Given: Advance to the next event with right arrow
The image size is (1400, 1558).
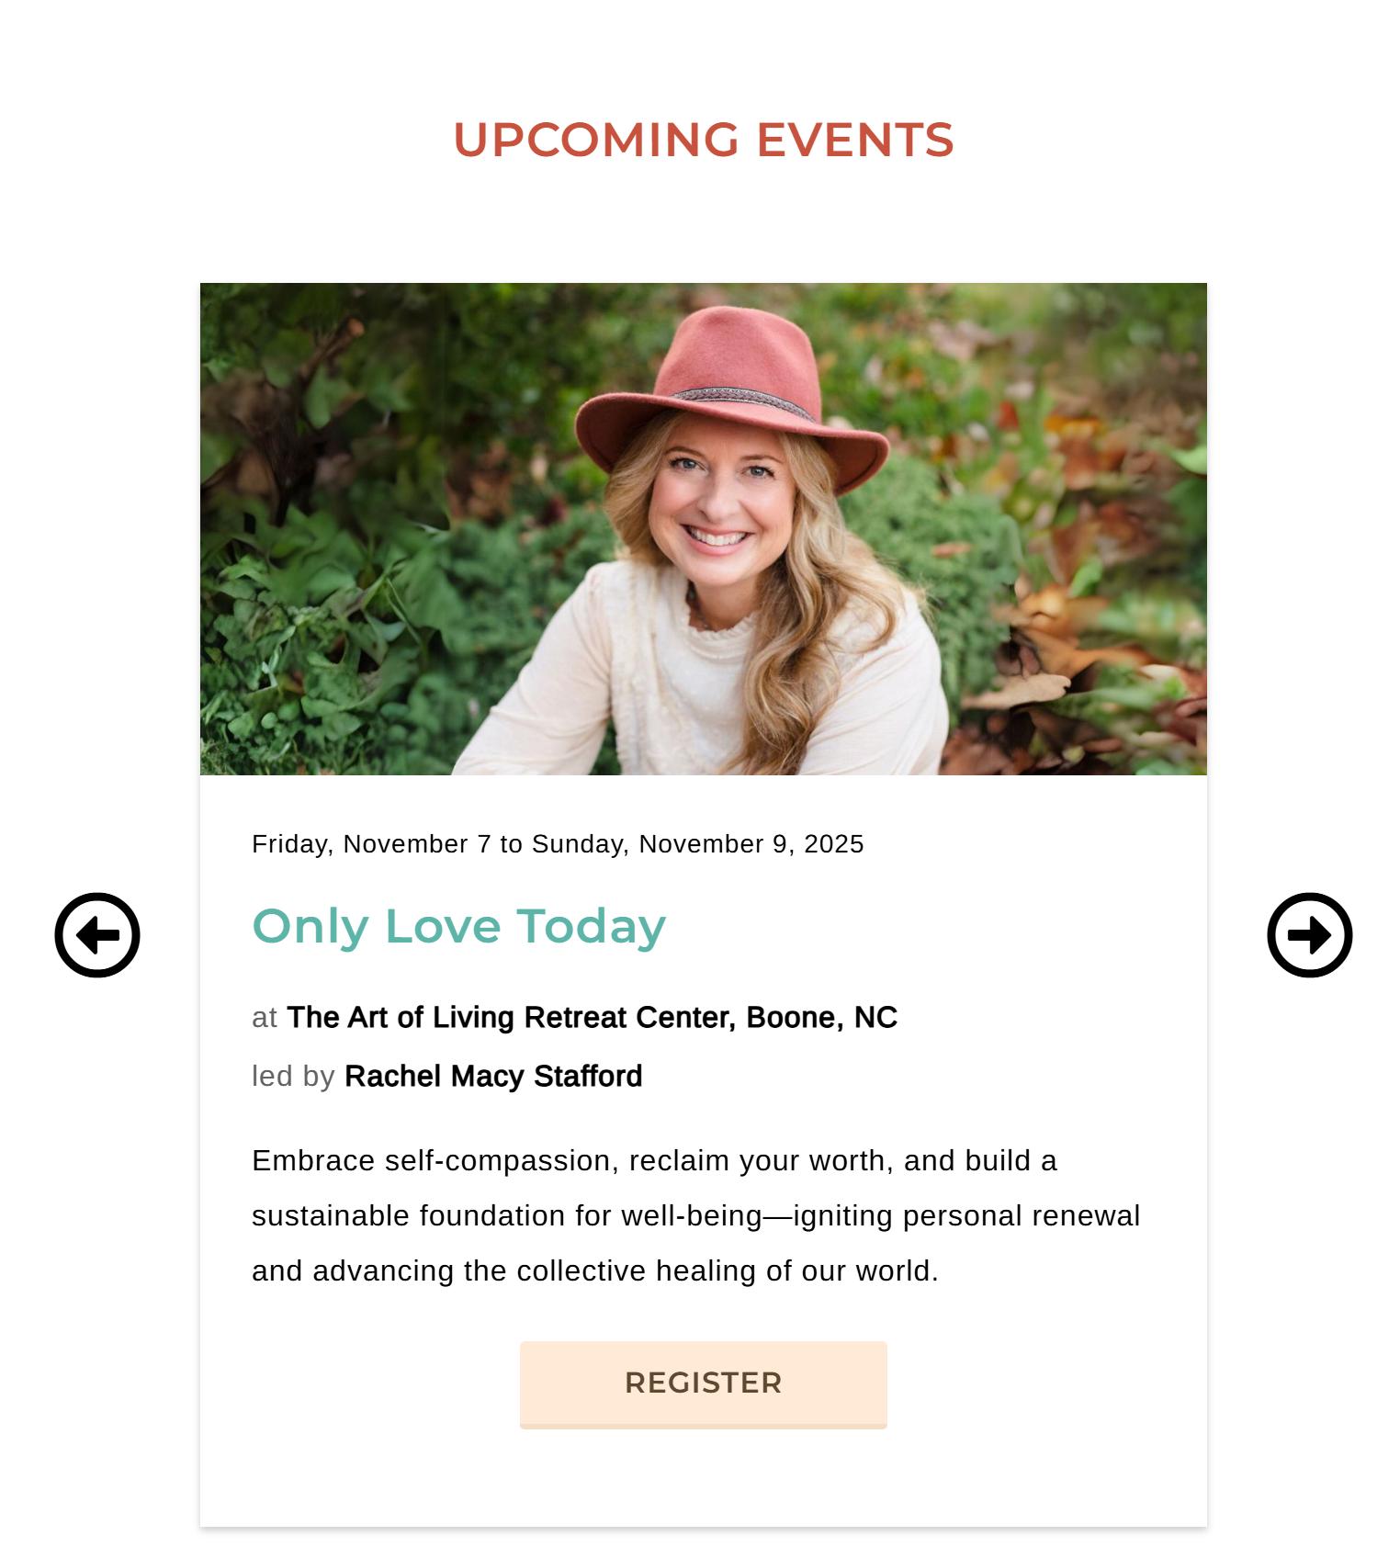Looking at the screenshot, I should [x=1310, y=935].
